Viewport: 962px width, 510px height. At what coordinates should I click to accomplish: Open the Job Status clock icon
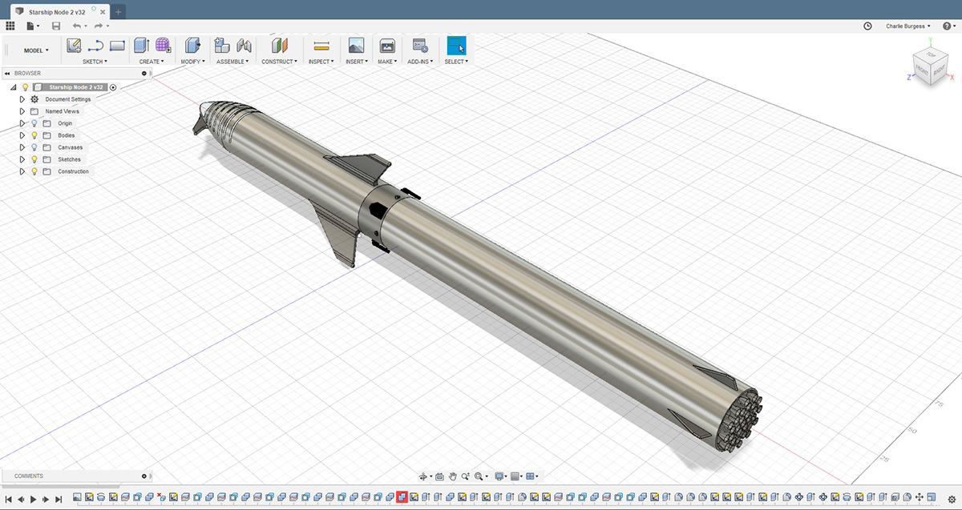click(867, 26)
